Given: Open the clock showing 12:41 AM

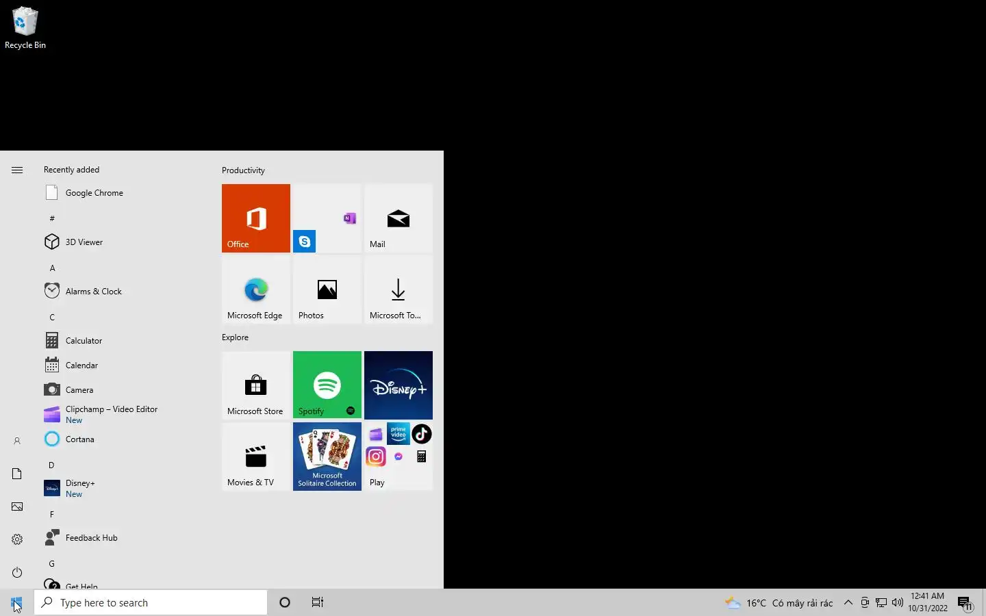Looking at the screenshot, I should pos(928,602).
